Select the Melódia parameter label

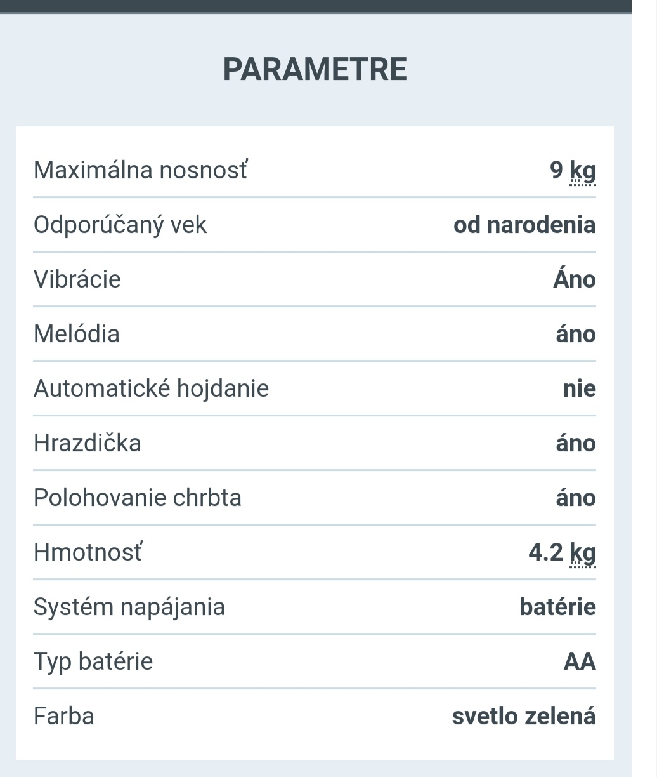coord(76,334)
